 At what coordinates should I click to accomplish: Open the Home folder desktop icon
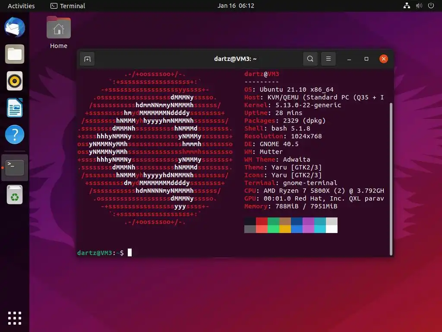(x=59, y=32)
